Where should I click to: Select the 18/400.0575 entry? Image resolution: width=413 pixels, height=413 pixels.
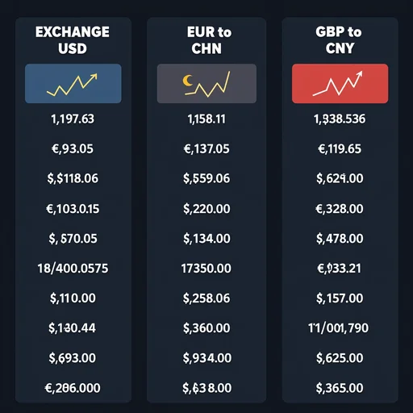tap(73, 269)
